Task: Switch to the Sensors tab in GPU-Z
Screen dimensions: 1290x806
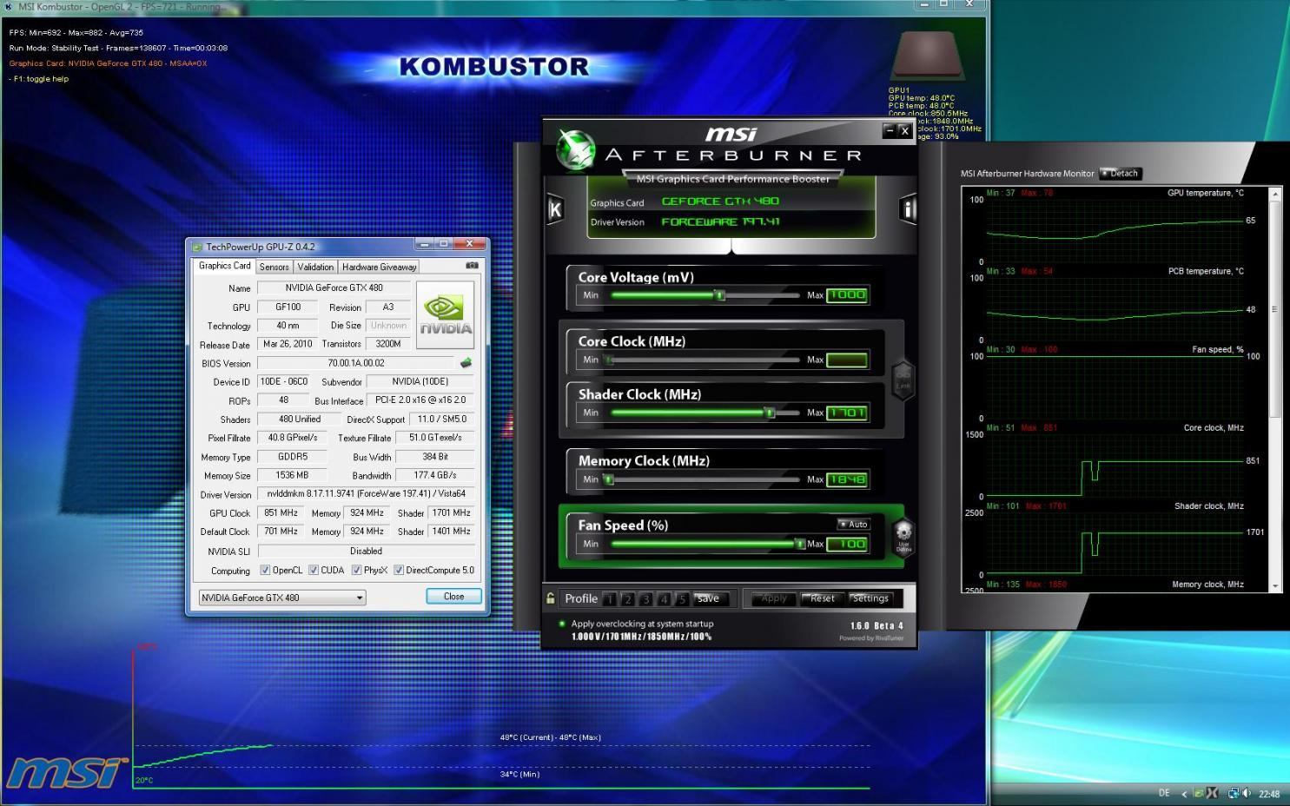Action: pos(274,267)
